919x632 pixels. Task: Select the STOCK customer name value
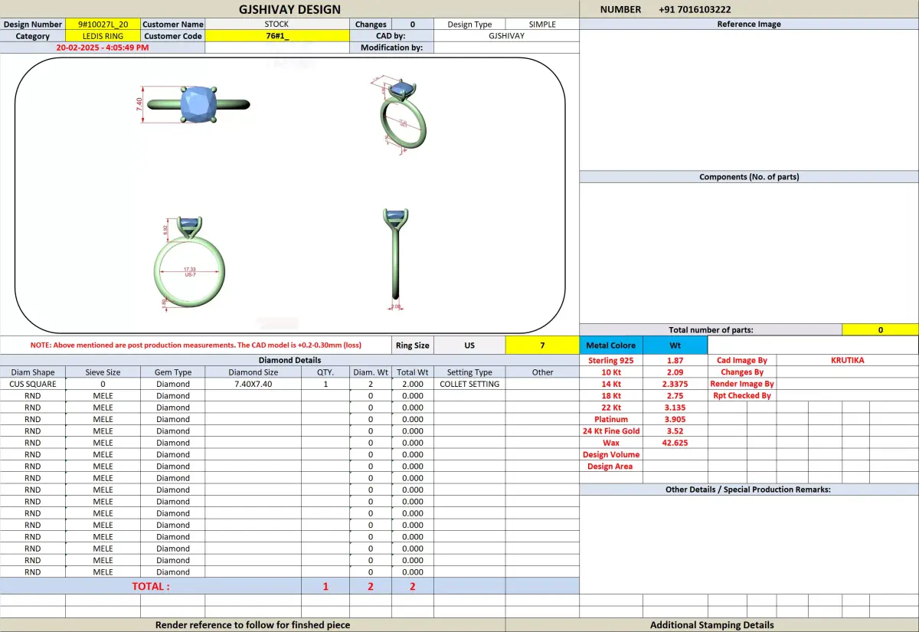[x=277, y=25]
